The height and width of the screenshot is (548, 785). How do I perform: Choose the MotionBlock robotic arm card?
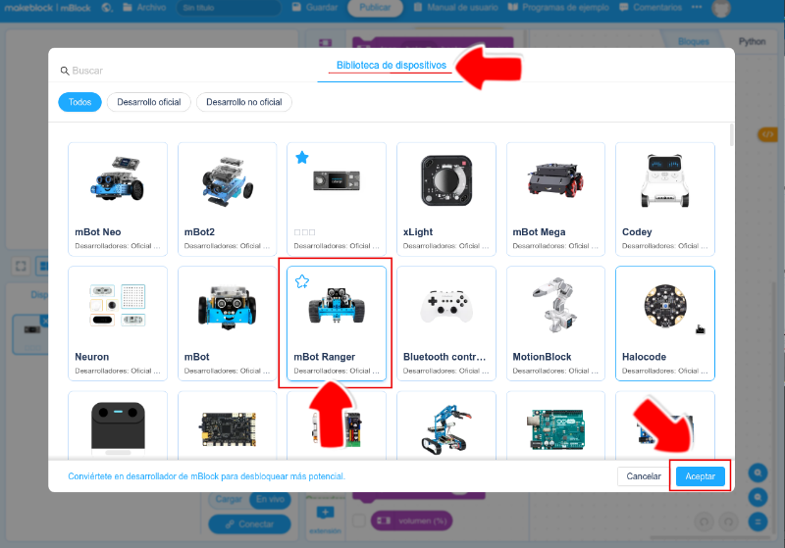tap(555, 324)
